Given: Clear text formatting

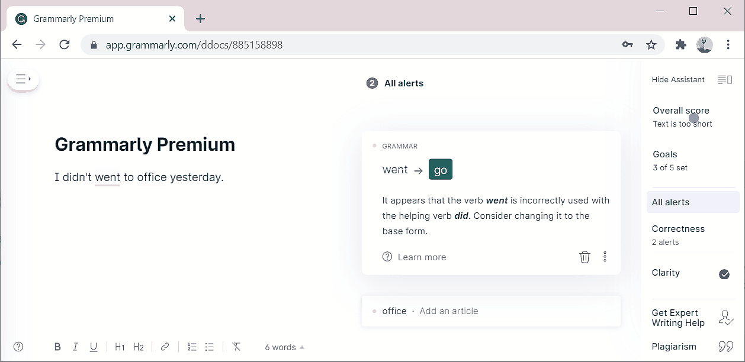Looking at the screenshot, I should coord(236,347).
